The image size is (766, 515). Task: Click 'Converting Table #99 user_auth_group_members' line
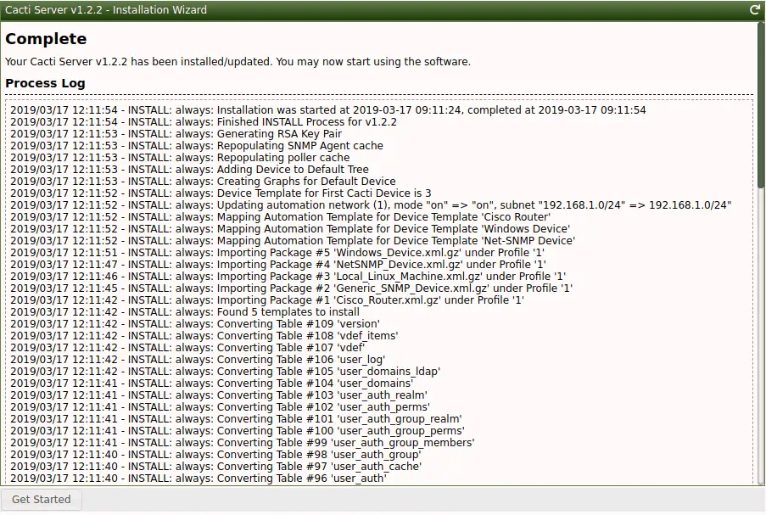[243, 443]
